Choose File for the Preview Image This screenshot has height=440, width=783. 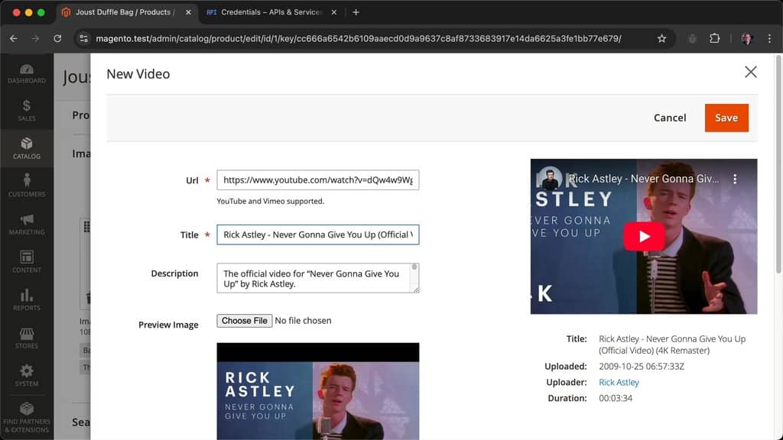(244, 321)
